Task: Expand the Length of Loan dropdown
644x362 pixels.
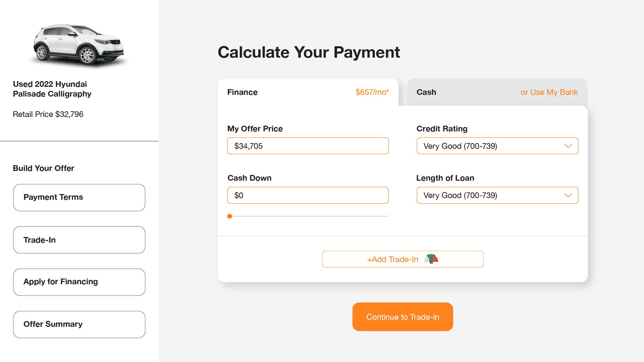Action: [x=497, y=195]
